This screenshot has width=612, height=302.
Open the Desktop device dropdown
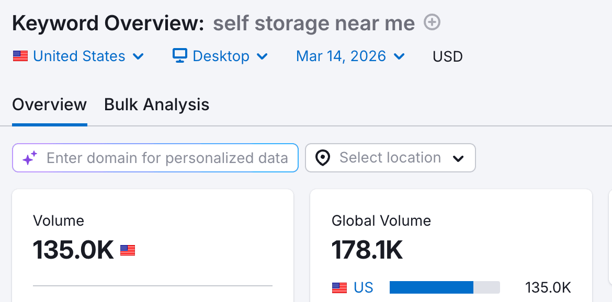263,56
